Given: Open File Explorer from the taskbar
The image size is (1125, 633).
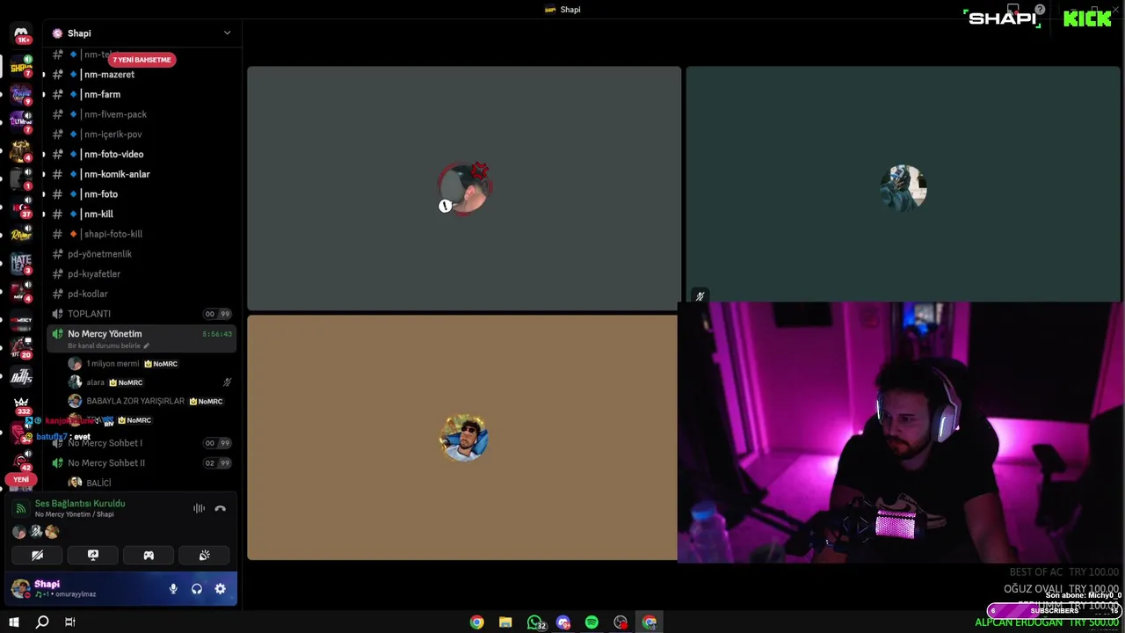Looking at the screenshot, I should [x=505, y=622].
